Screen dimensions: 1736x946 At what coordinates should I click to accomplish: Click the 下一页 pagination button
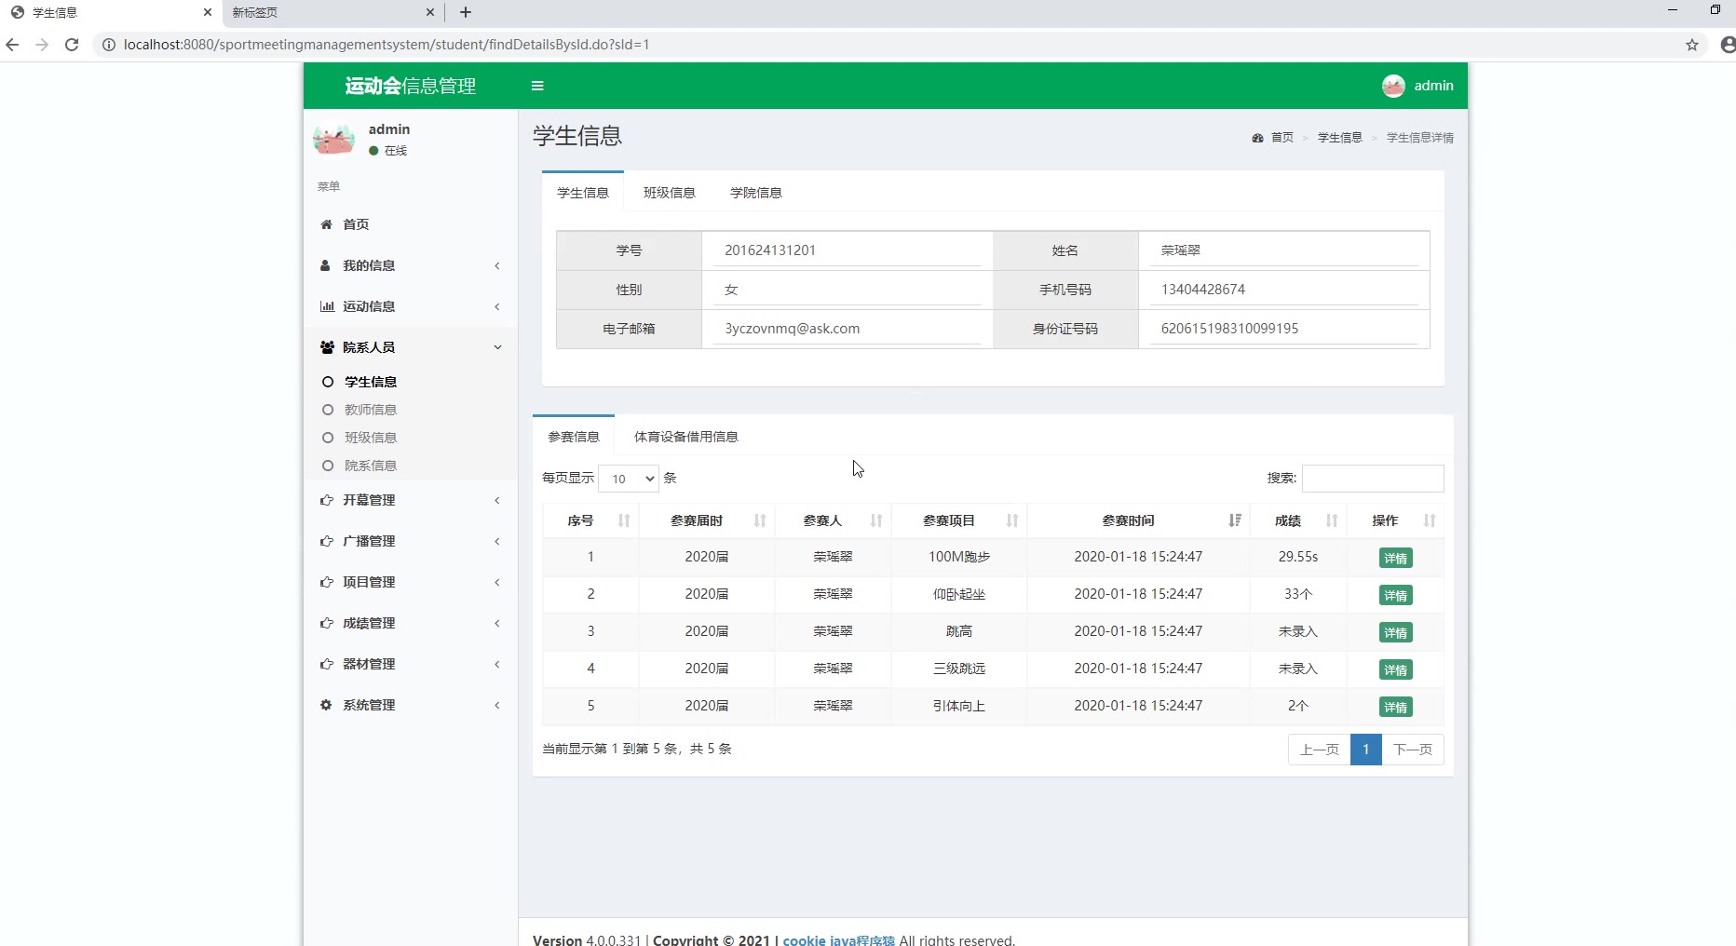(1412, 750)
